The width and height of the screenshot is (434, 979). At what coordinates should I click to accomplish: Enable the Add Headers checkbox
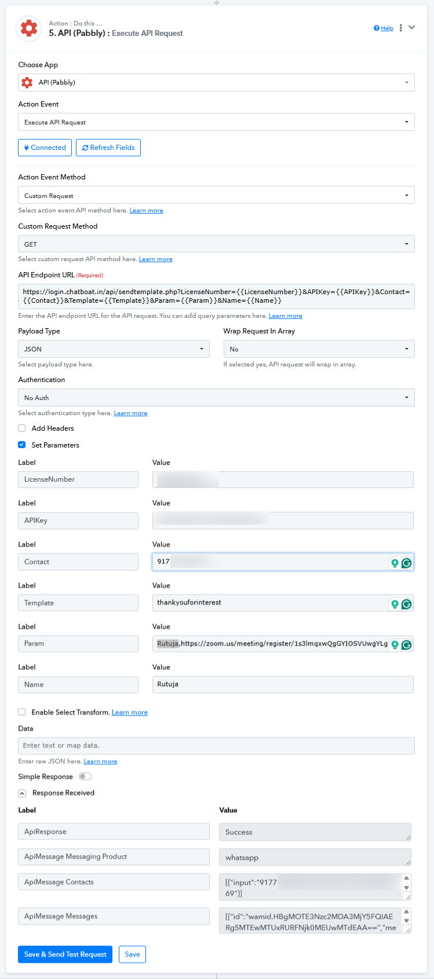(x=22, y=428)
